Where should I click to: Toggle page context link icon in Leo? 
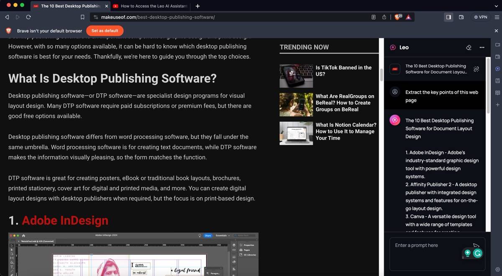pyautogui.click(x=476, y=69)
